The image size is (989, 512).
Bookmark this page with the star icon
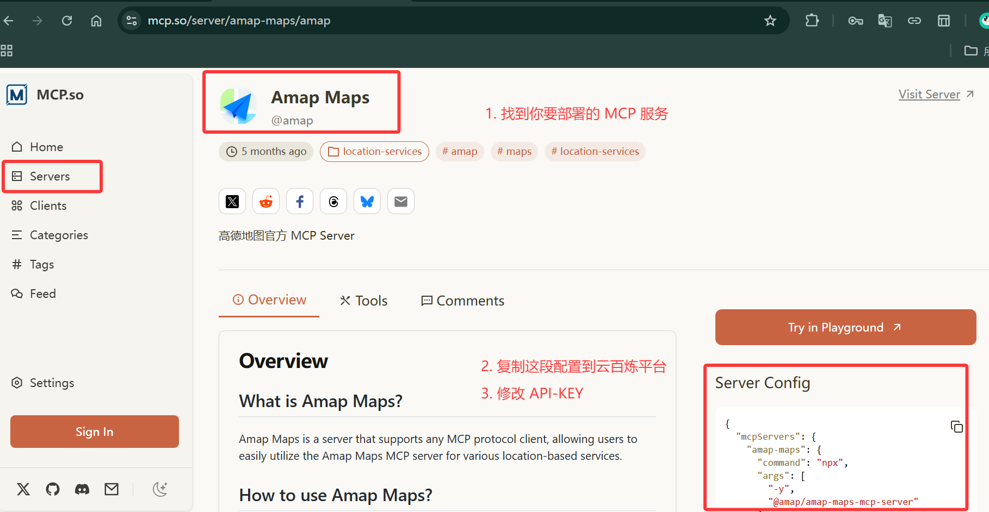(x=770, y=21)
